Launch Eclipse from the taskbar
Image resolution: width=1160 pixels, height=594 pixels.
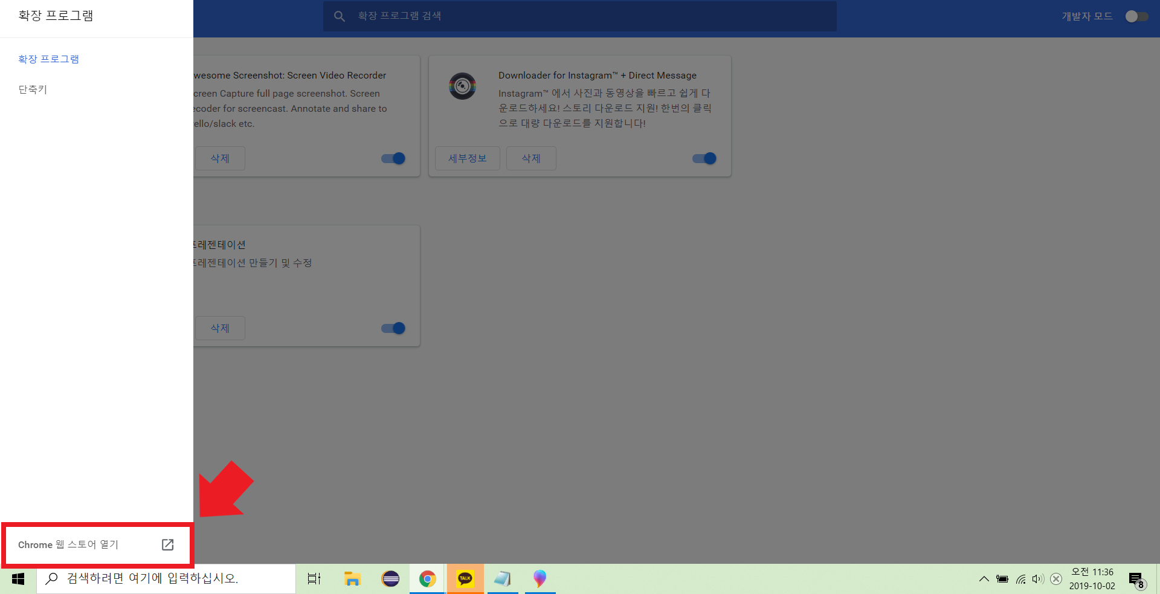click(x=390, y=579)
